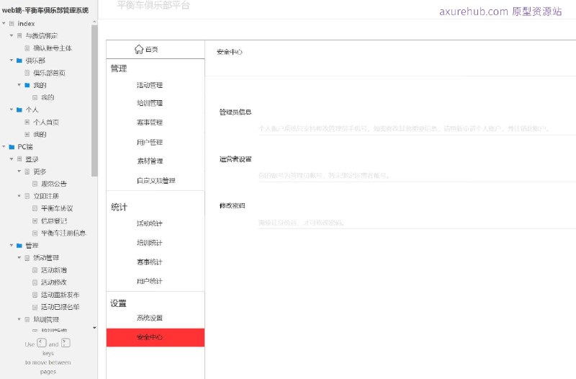Collapse the 与微信绑定 node arrow

(x=12, y=35)
